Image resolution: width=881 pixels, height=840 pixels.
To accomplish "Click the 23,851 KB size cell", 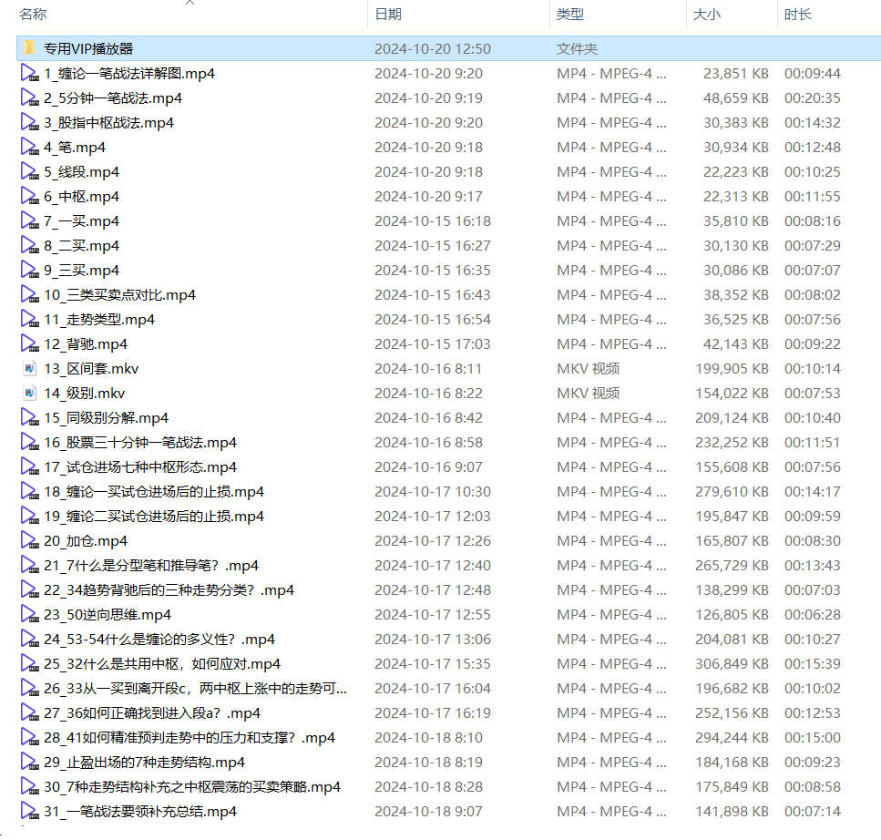I will click(x=736, y=74).
